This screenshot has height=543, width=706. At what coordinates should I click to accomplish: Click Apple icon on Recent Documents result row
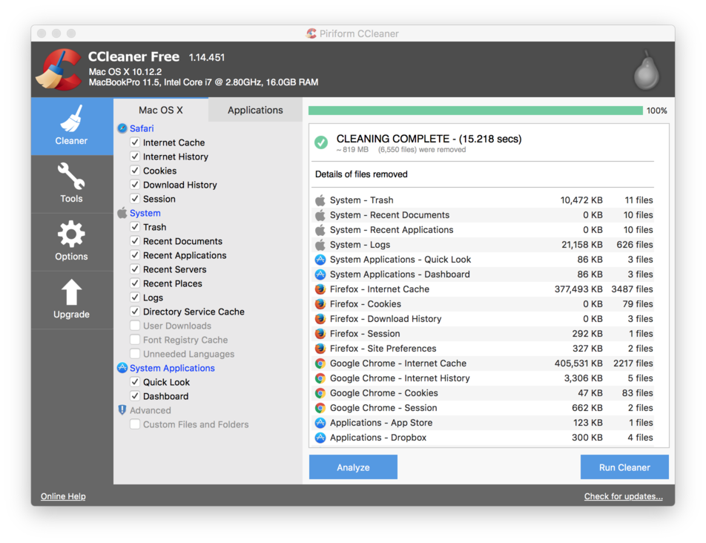pos(320,215)
